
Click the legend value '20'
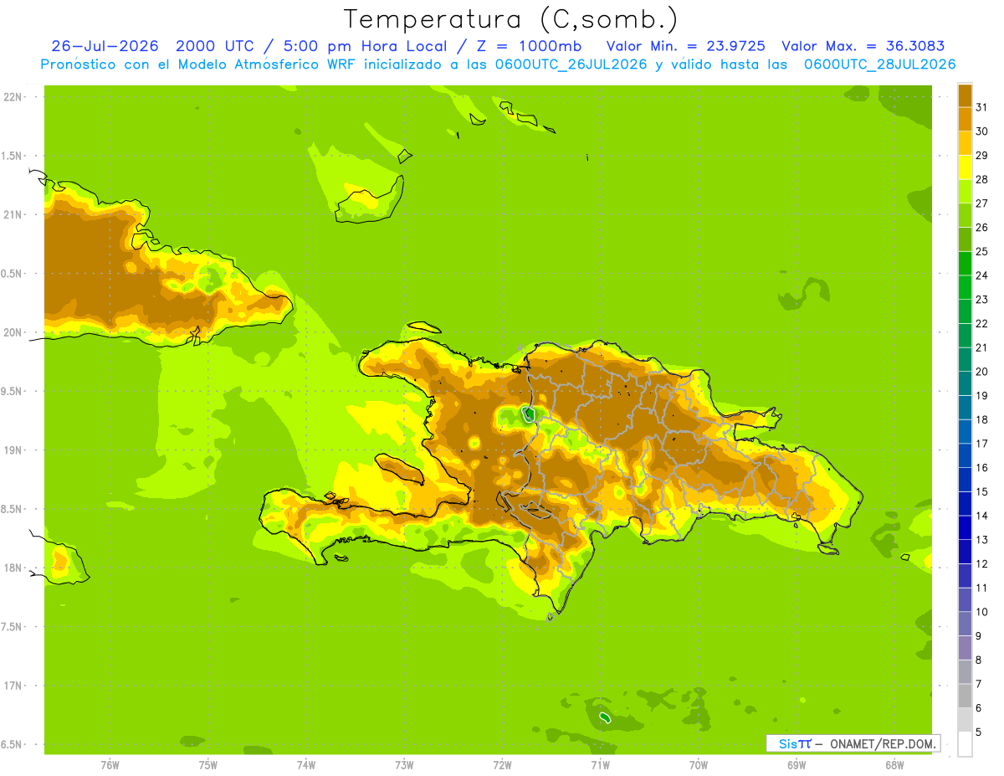pyautogui.click(x=981, y=372)
